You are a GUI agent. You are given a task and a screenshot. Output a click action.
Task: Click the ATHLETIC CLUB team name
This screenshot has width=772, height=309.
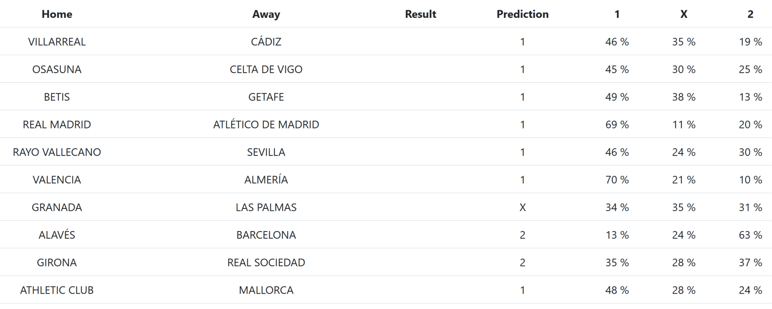57,290
